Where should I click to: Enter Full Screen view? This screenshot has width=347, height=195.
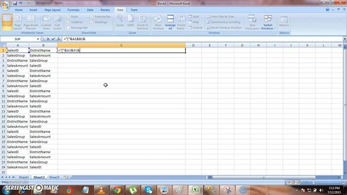point(57,22)
